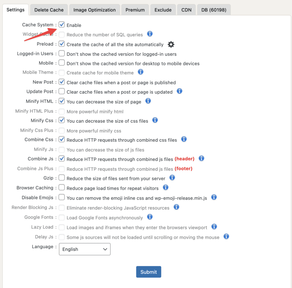Click the Submit button
Viewport: 292px width, 288px height.
point(148,272)
